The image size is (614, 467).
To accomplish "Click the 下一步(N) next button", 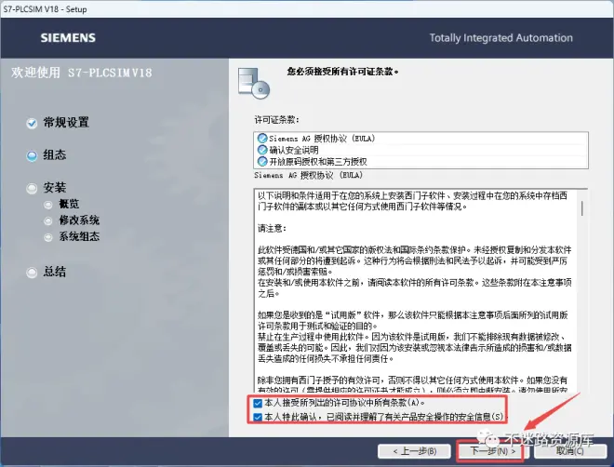I will [492, 451].
